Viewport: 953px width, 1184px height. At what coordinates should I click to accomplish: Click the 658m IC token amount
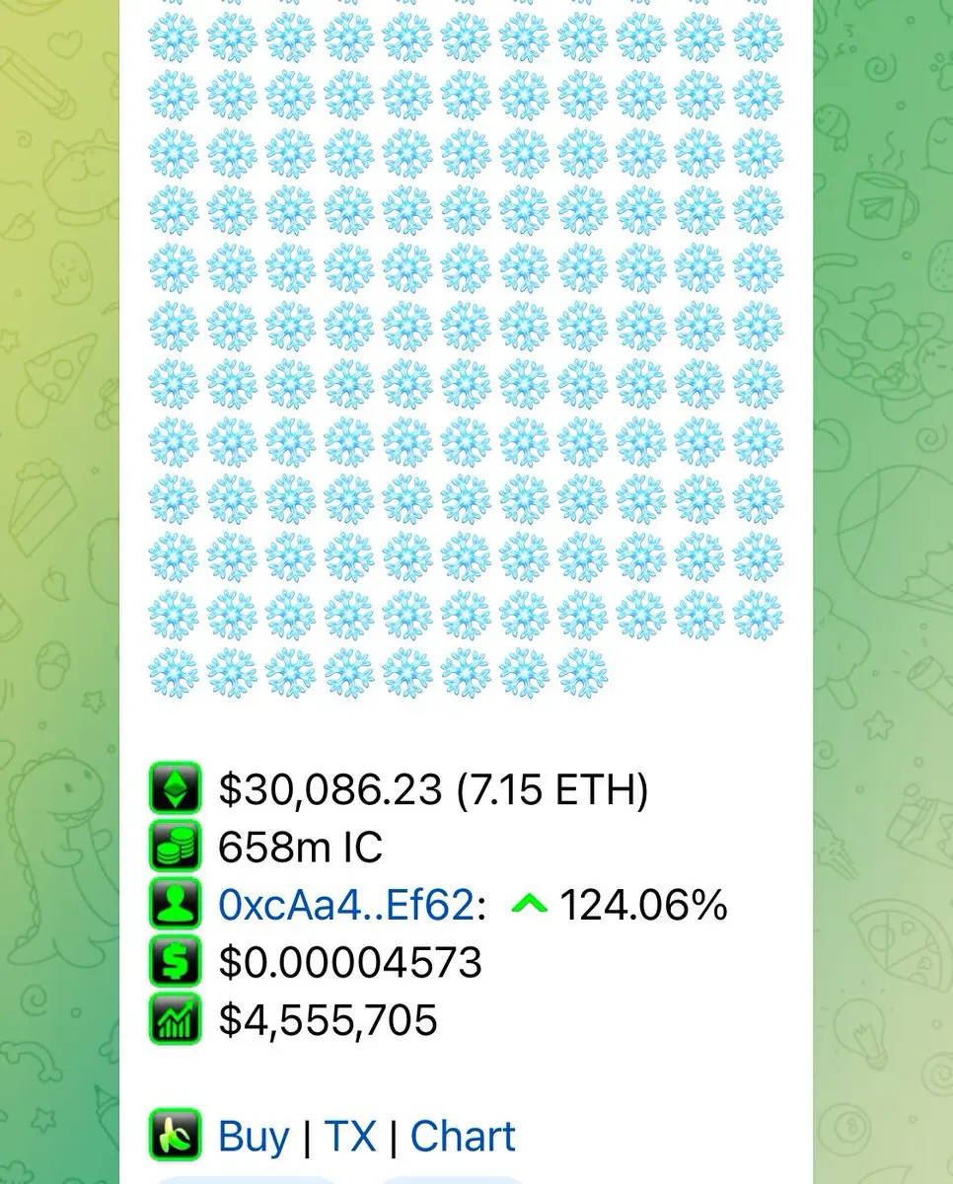coord(300,848)
